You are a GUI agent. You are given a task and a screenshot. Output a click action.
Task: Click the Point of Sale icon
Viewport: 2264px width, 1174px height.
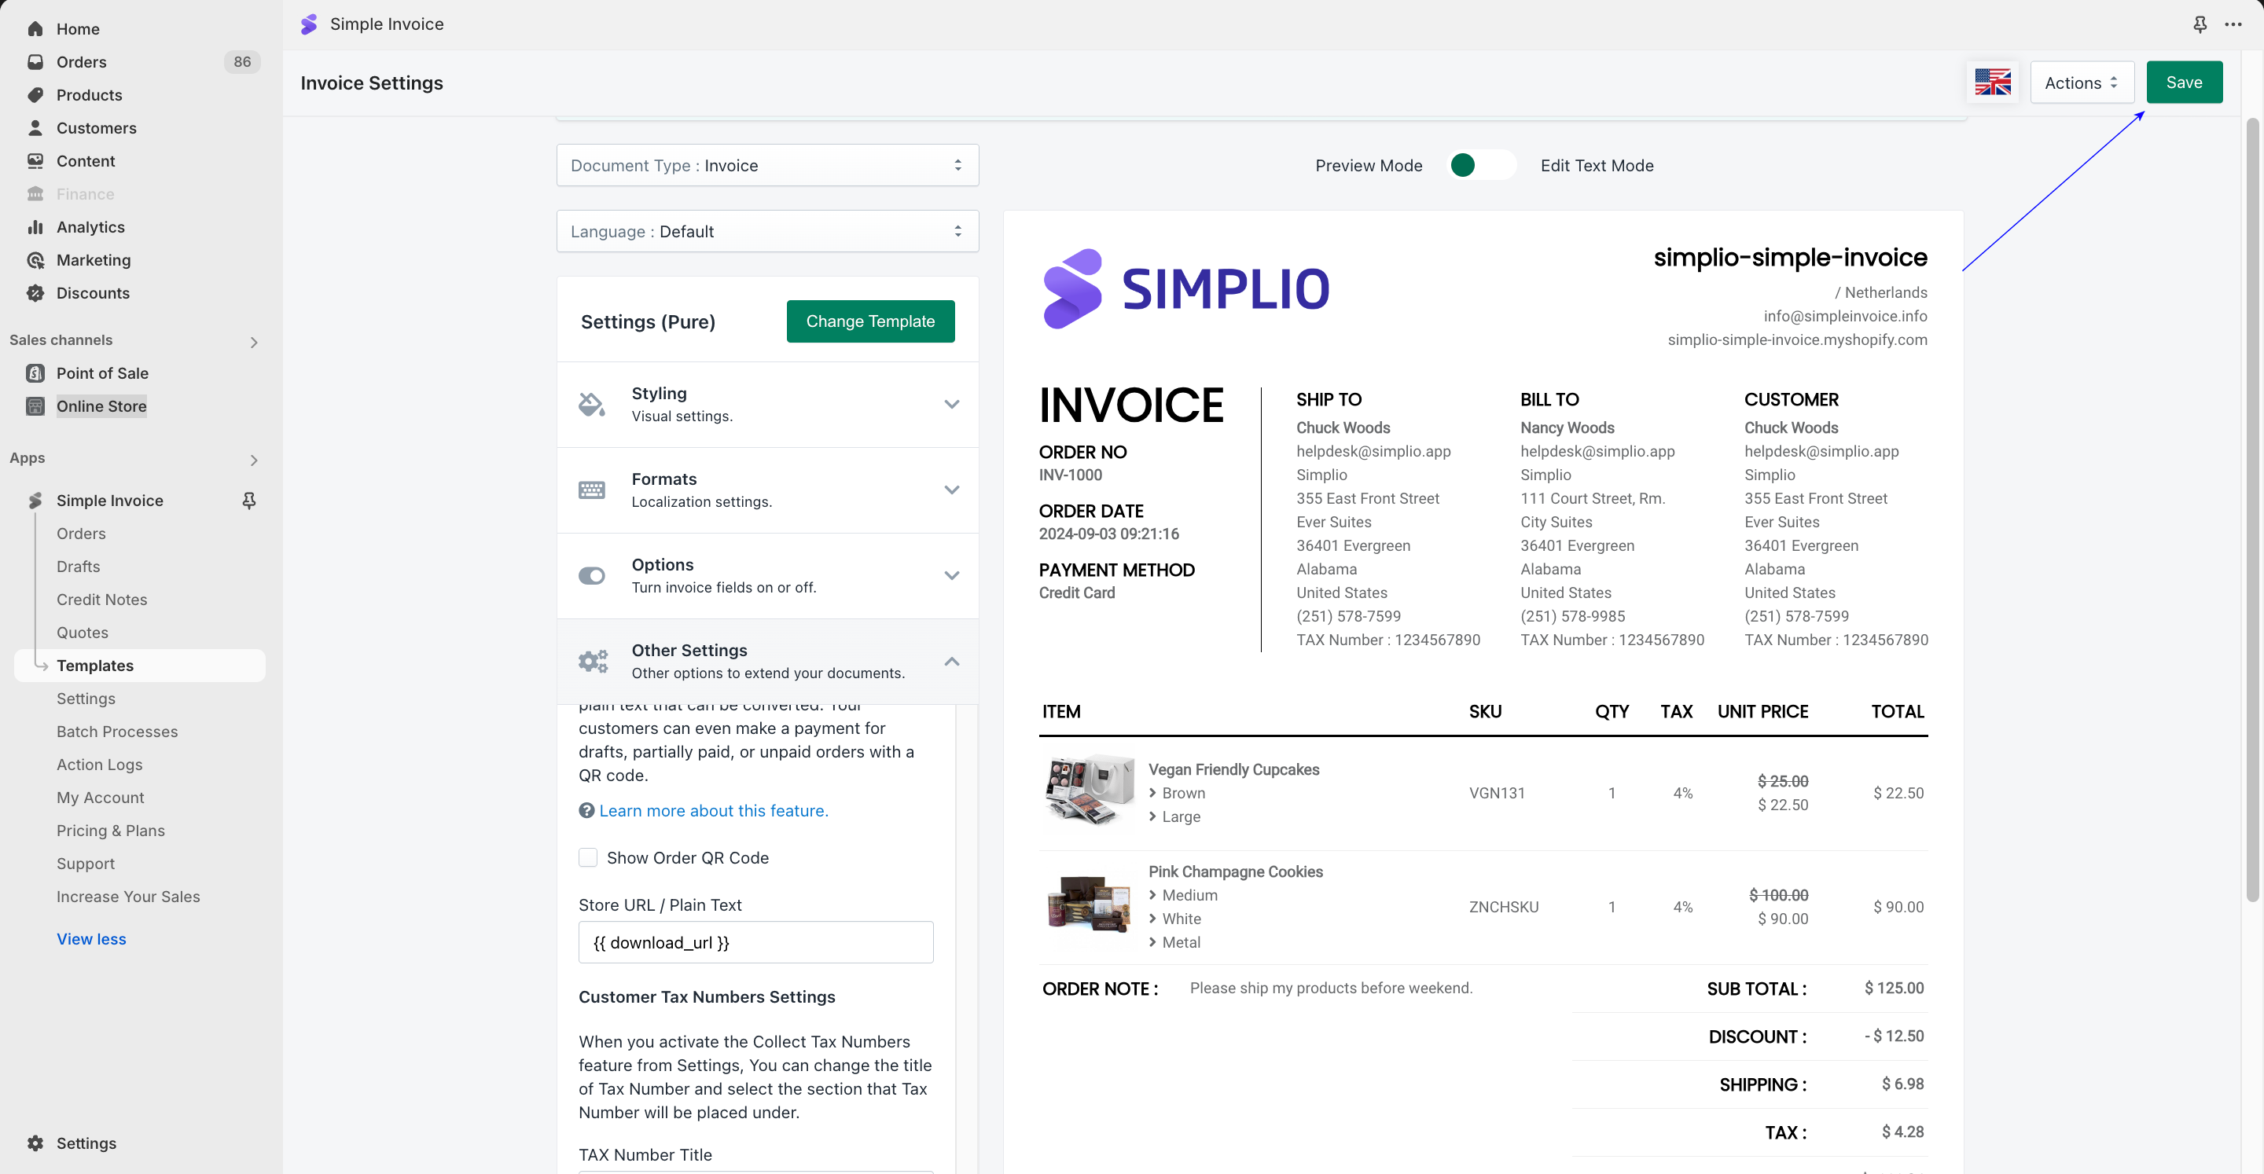[x=35, y=372]
